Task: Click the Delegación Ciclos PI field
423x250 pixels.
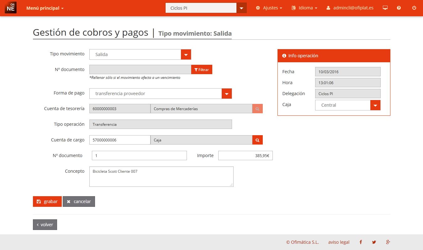Action: [348, 94]
